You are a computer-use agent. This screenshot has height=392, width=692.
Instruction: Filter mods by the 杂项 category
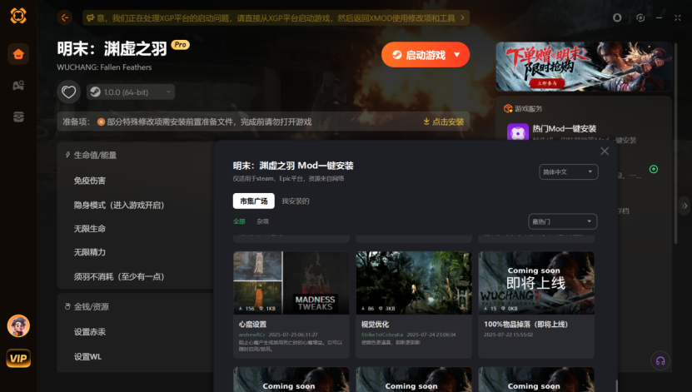(x=262, y=221)
